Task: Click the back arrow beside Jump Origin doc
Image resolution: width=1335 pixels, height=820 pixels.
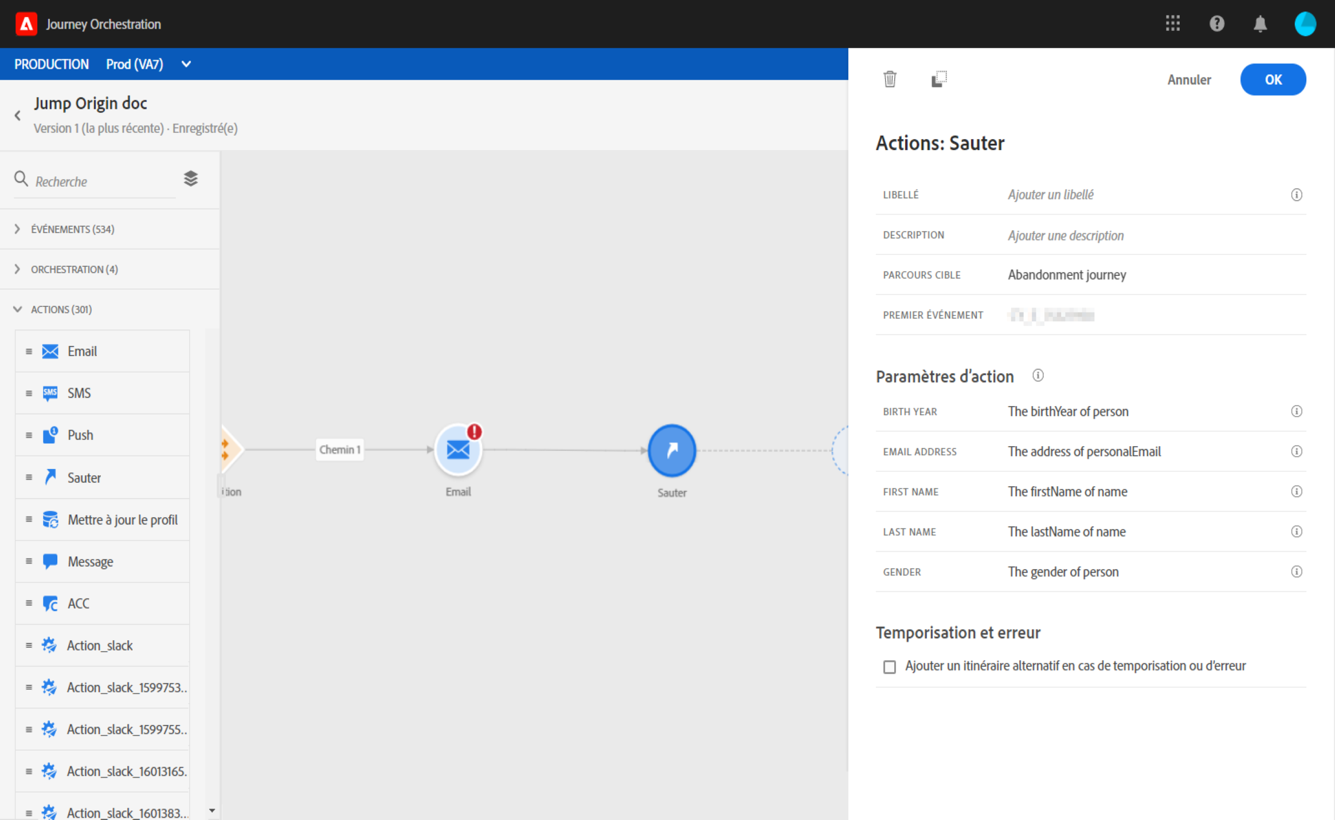Action: coord(18,116)
